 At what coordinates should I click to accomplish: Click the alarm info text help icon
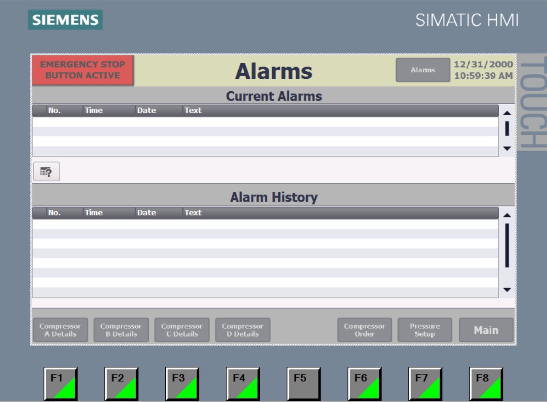click(47, 172)
